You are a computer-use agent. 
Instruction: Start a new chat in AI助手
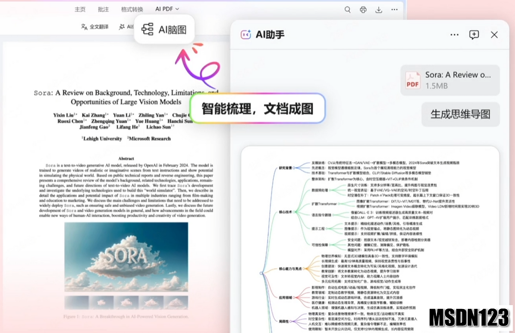point(474,35)
